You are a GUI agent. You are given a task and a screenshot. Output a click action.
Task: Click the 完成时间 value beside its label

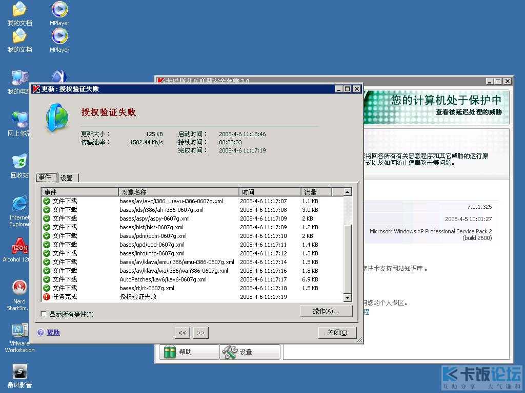pos(243,150)
